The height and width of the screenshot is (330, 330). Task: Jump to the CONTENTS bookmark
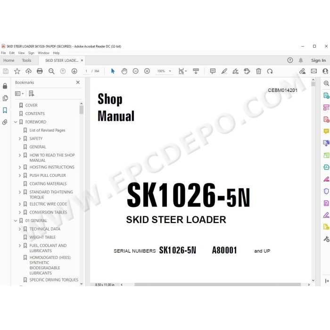tap(35, 114)
